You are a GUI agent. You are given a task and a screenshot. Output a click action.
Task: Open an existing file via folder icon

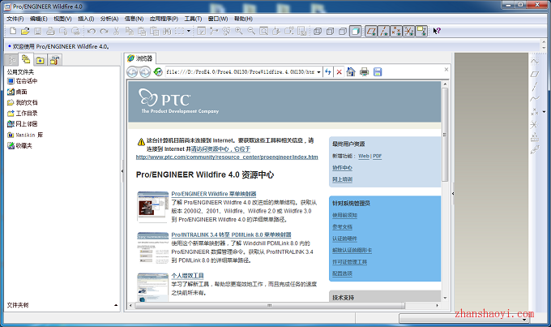25,31
